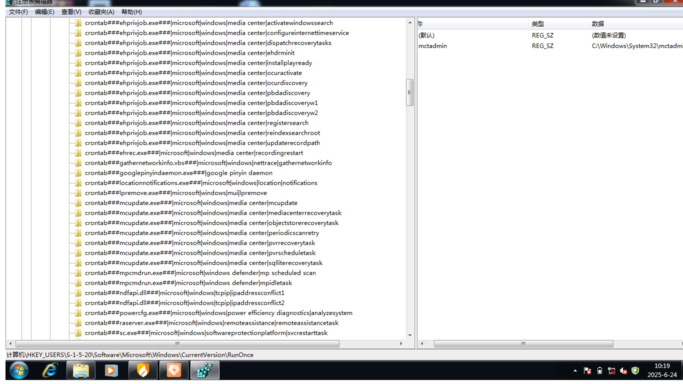
Task: Open Windows Explorer from the taskbar
Action: point(81,370)
